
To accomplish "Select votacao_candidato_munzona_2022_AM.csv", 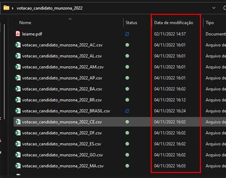I will pos(63,67).
